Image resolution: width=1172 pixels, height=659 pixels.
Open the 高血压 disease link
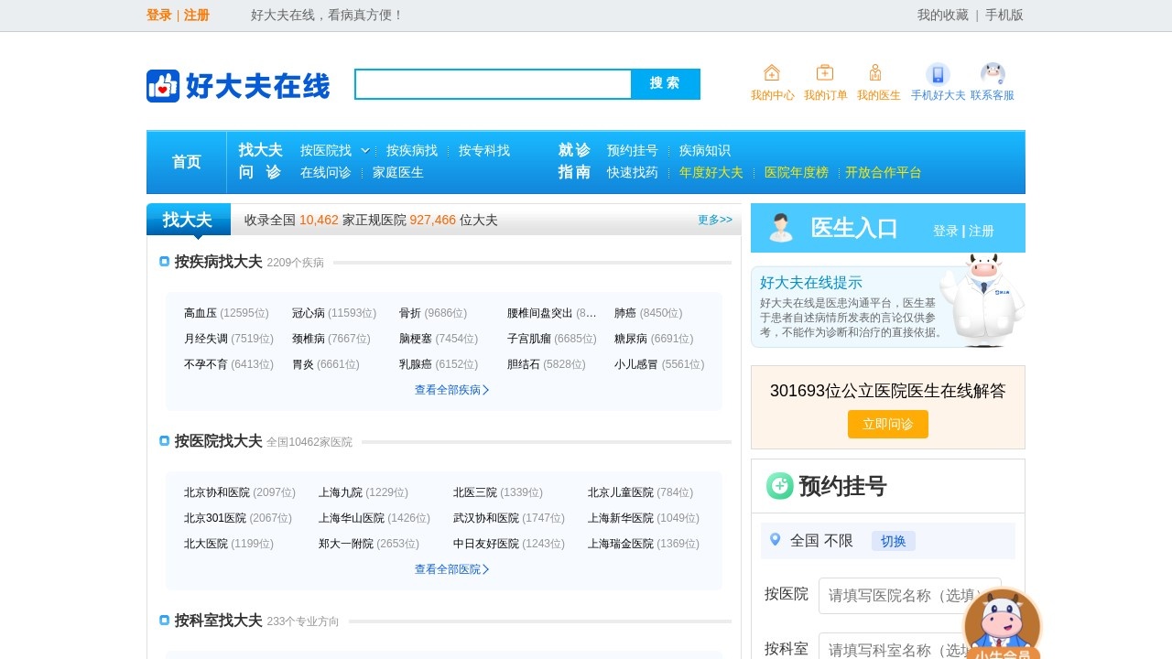tap(201, 313)
